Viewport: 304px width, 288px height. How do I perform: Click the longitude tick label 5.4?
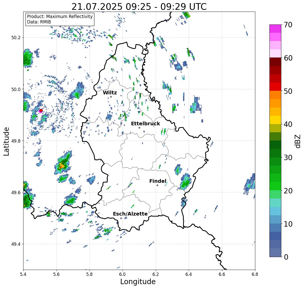tap(23, 274)
